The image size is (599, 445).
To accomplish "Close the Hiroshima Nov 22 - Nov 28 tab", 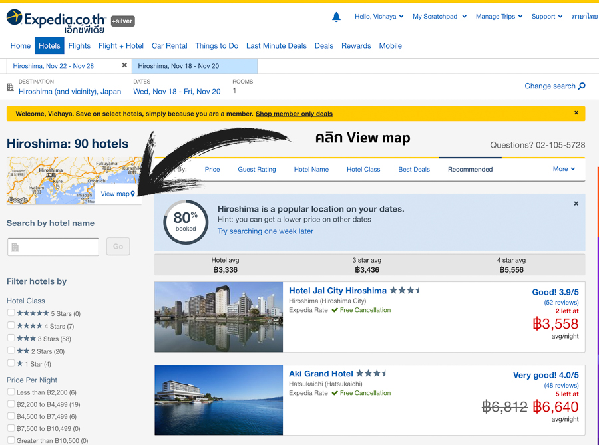I will (x=124, y=65).
